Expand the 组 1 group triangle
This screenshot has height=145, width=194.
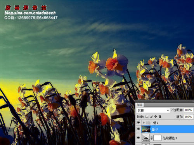(x=144, y=123)
